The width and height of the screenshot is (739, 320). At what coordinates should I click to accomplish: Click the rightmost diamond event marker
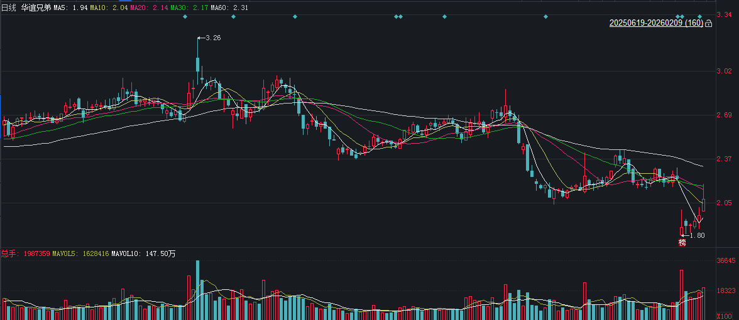(699, 16)
